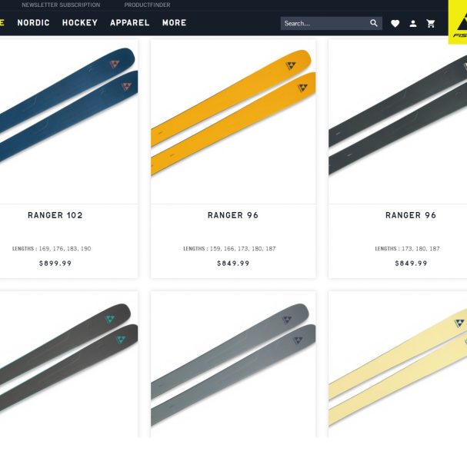Click the search magnifier icon
The width and height of the screenshot is (467, 461).
click(x=373, y=23)
